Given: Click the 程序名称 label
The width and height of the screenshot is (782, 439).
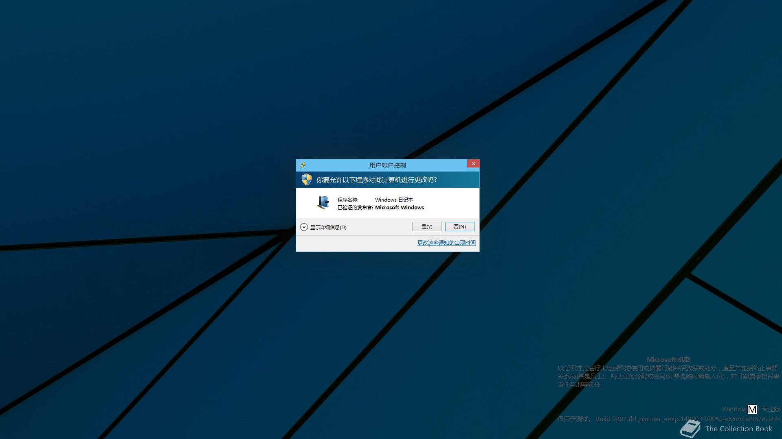Looking at the screenshot, I should (348, 200).
